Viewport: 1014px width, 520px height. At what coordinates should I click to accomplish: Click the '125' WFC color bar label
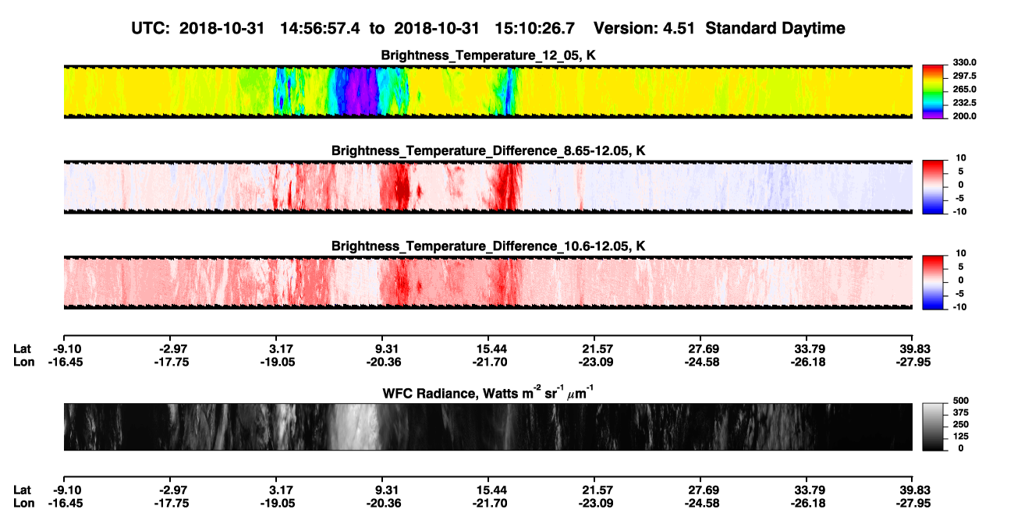961,436
